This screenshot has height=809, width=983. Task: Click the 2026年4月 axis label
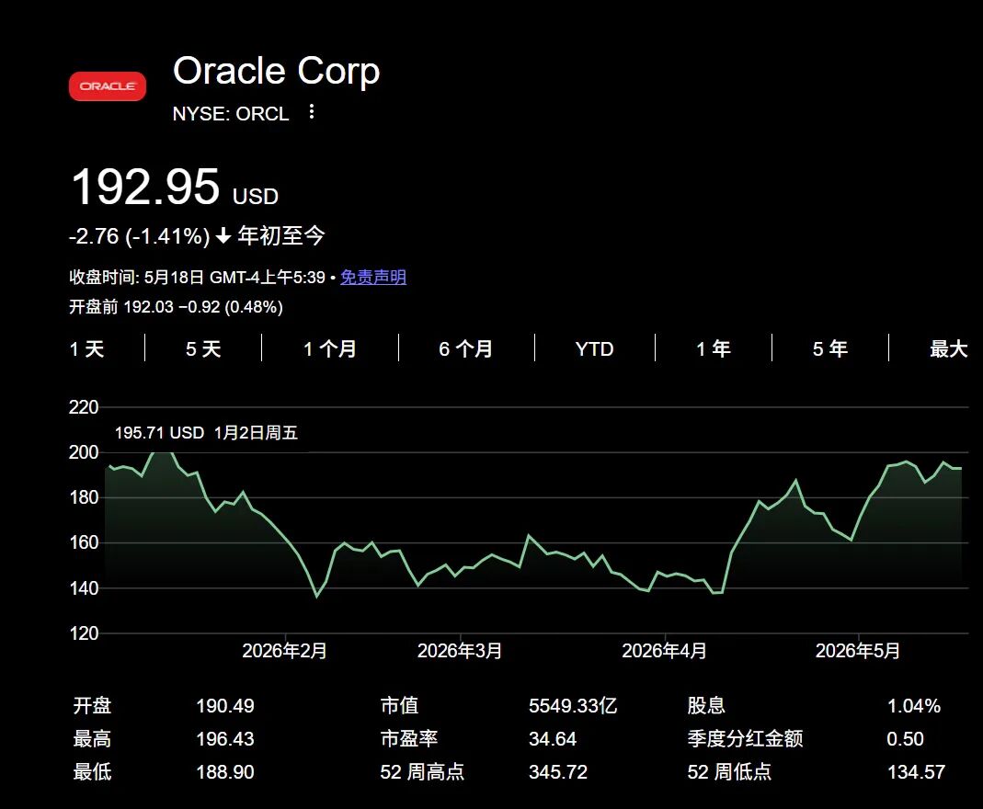[664, 651]
